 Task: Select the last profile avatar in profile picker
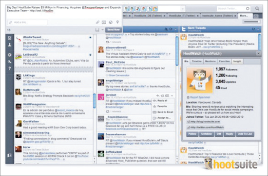click(x=155, y=9)
